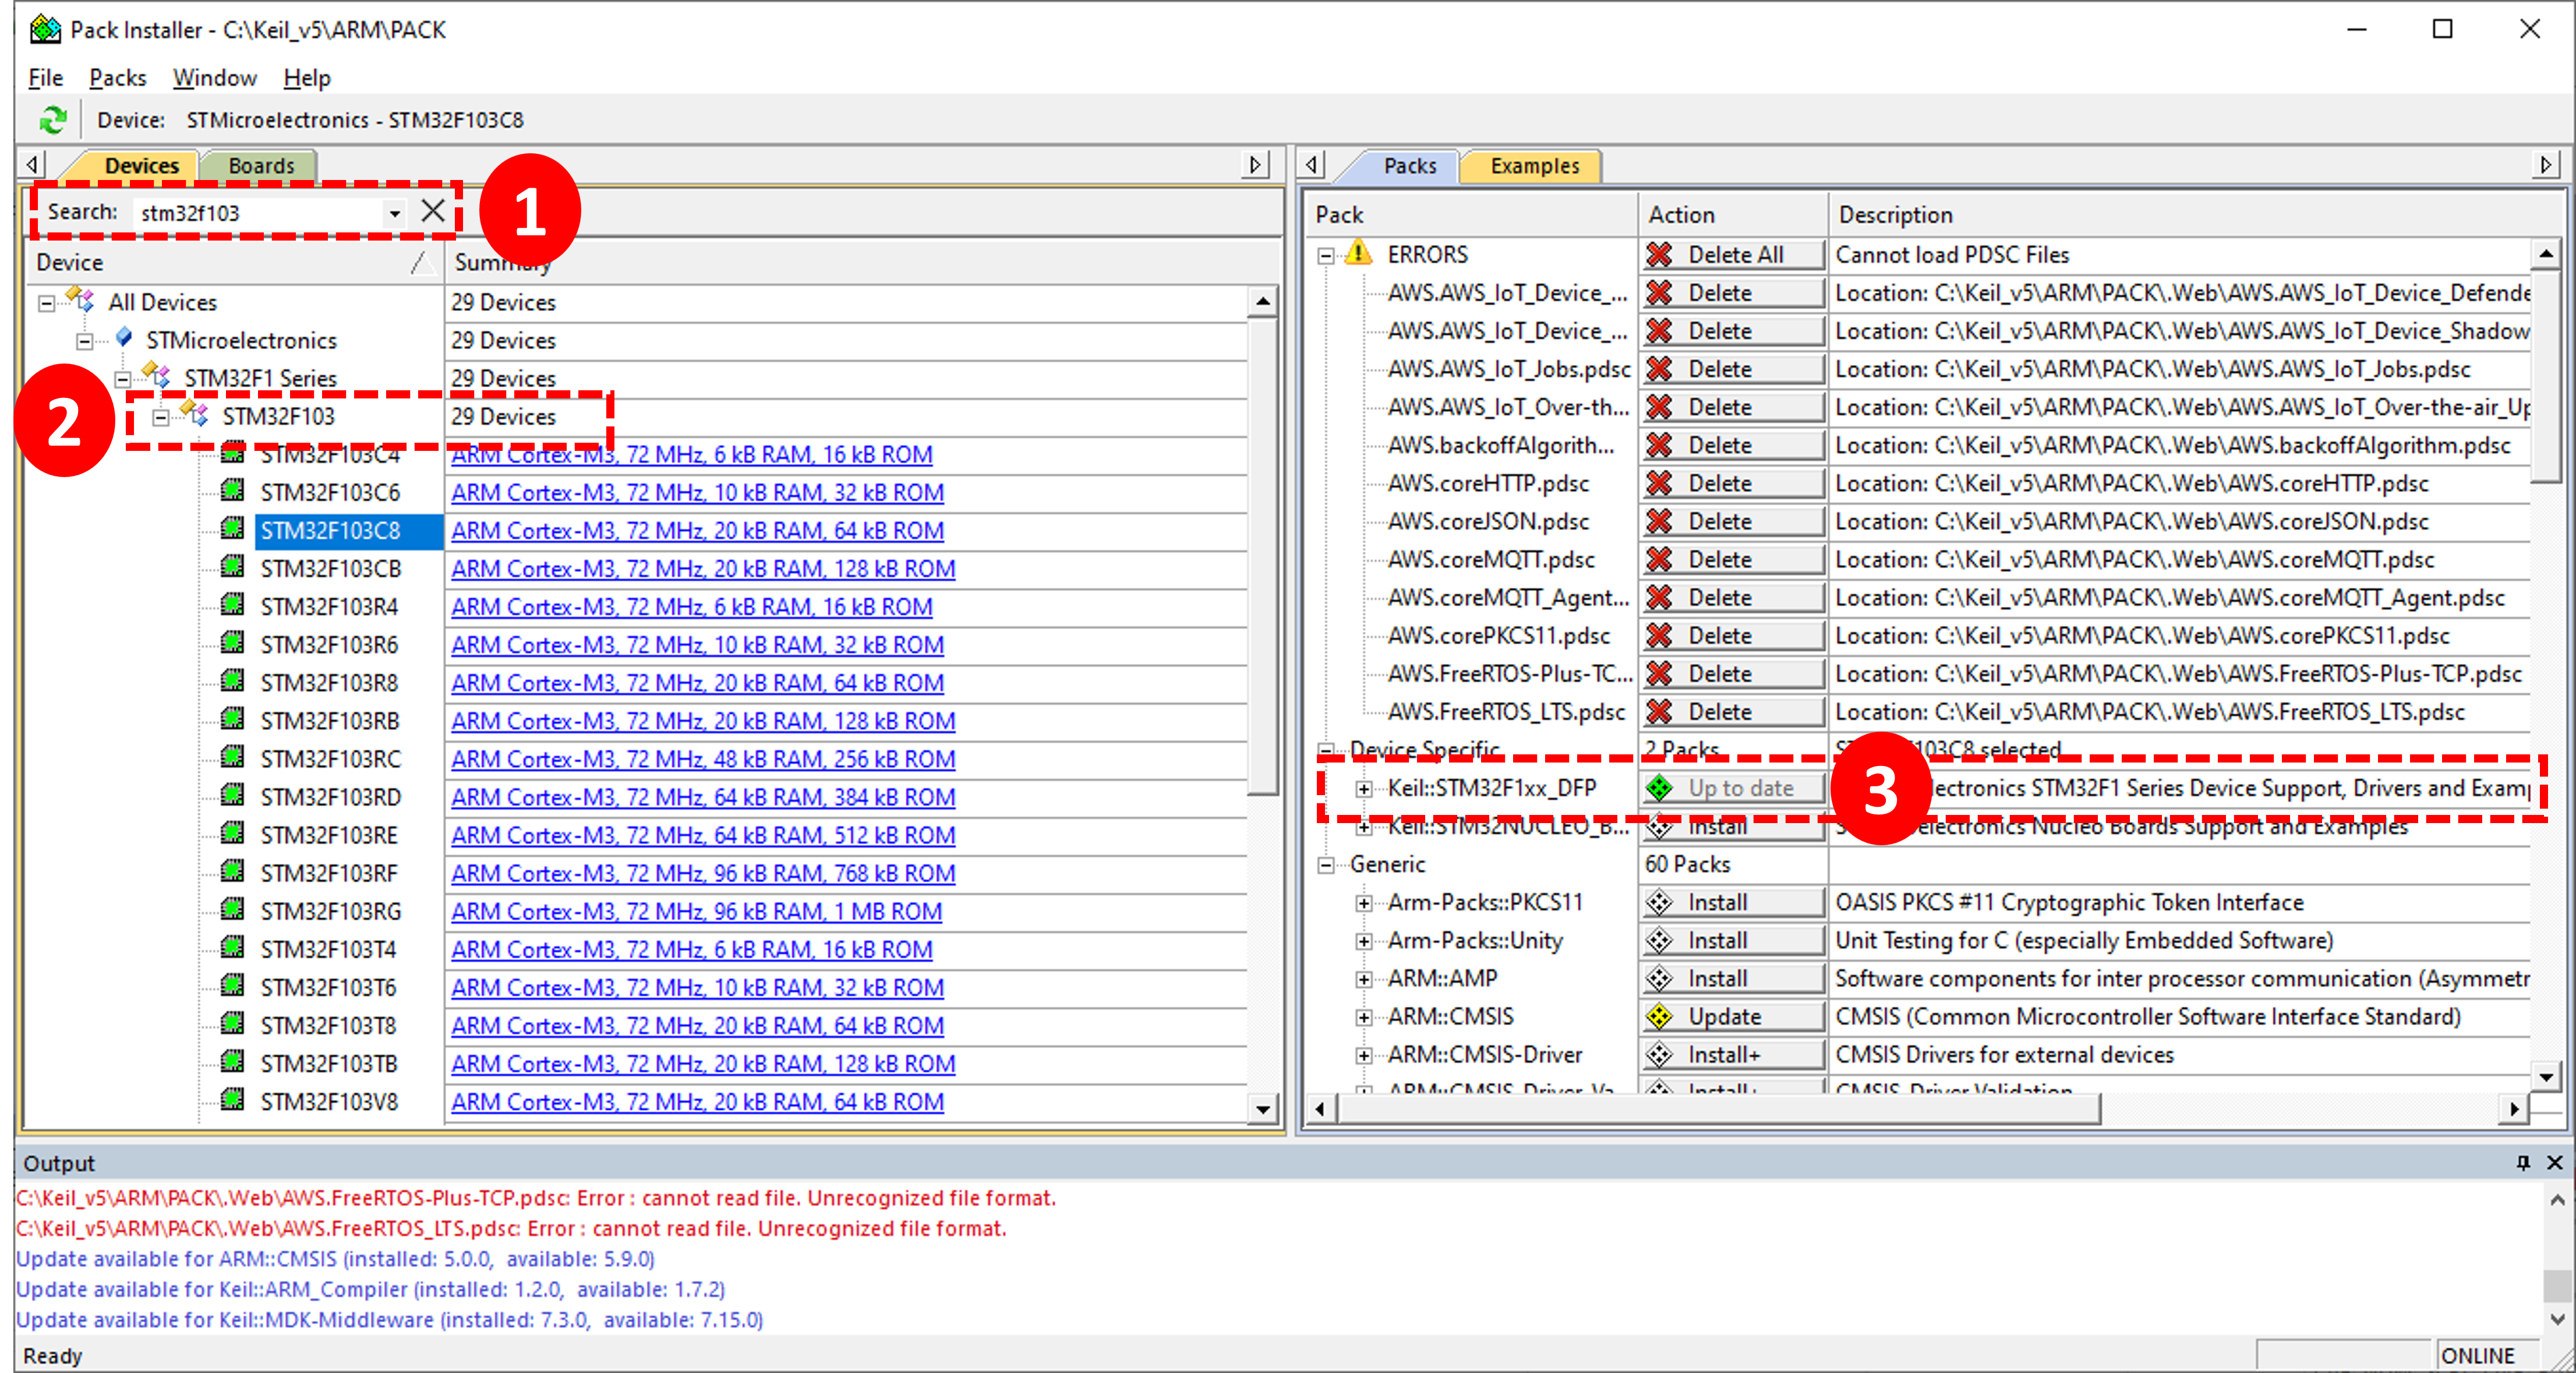This screenshot has height=1373, width=2576.
Task: Open the Window menu
Action: [214, 78]
